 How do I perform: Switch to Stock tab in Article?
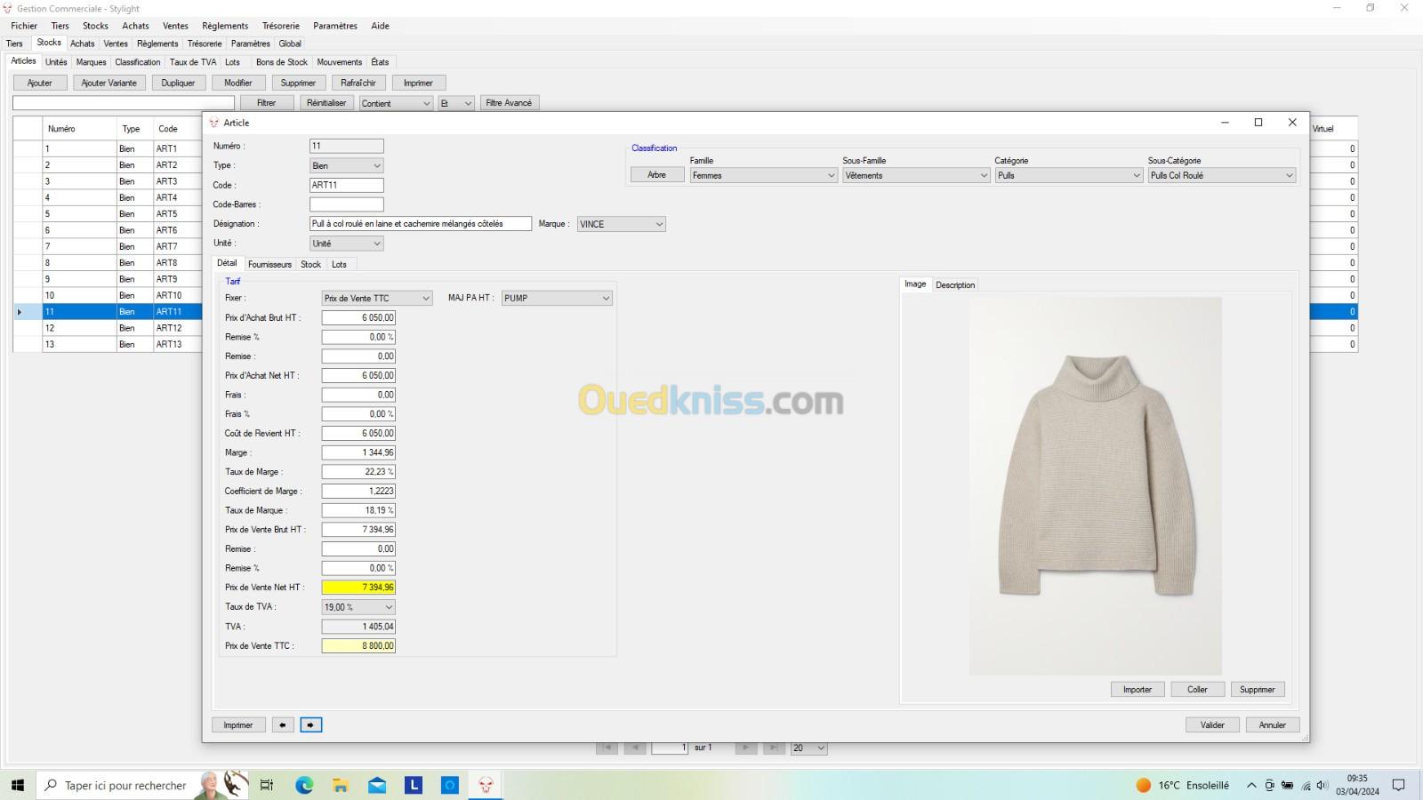tap(310, 264)
